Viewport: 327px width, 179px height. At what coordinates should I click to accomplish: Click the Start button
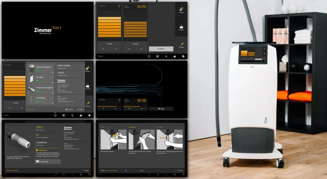[161, 49]
